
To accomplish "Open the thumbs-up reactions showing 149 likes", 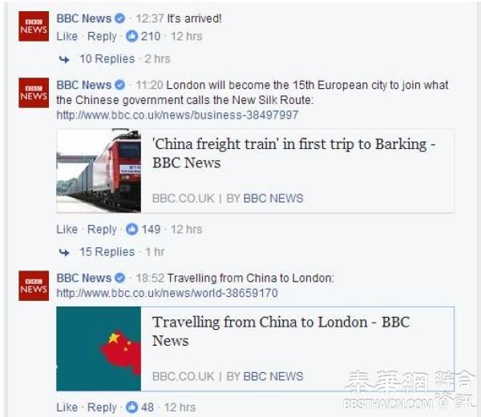I will 143,230.
